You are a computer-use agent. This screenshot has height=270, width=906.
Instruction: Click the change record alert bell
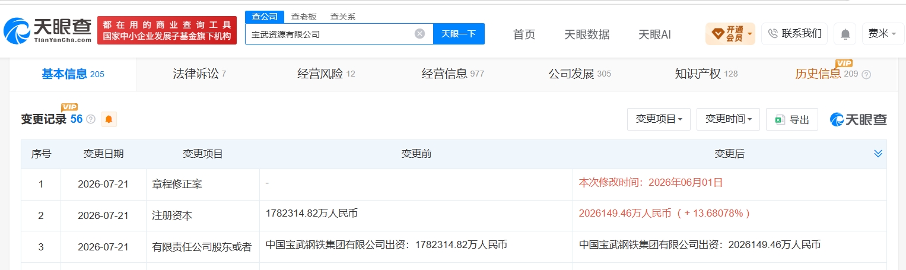[109, 119]
